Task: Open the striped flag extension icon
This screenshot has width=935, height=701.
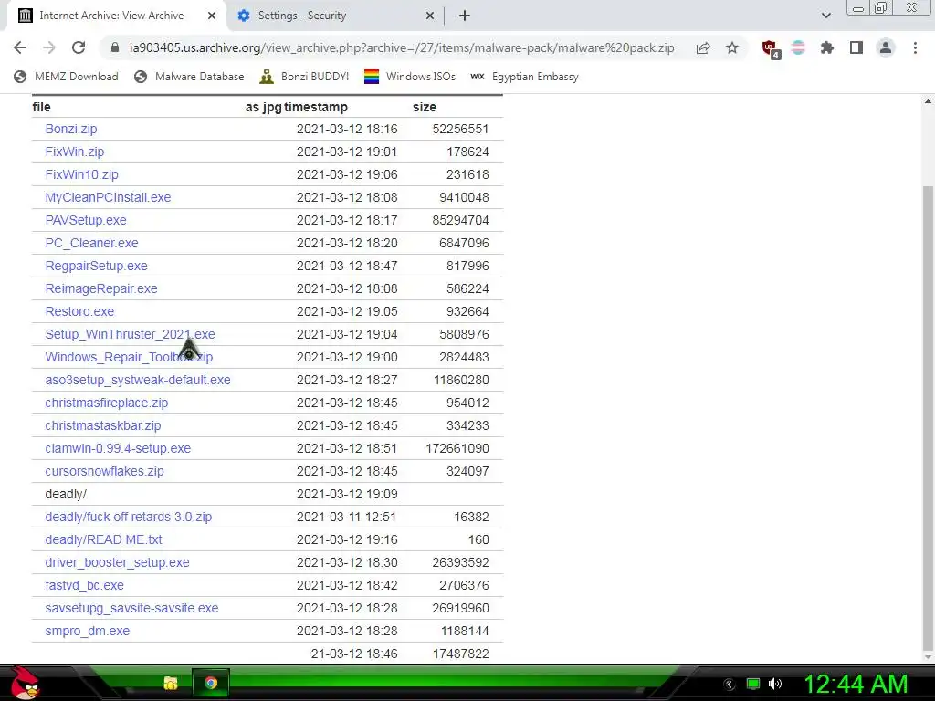Action: pyautogui.click(x=798, y=47)
